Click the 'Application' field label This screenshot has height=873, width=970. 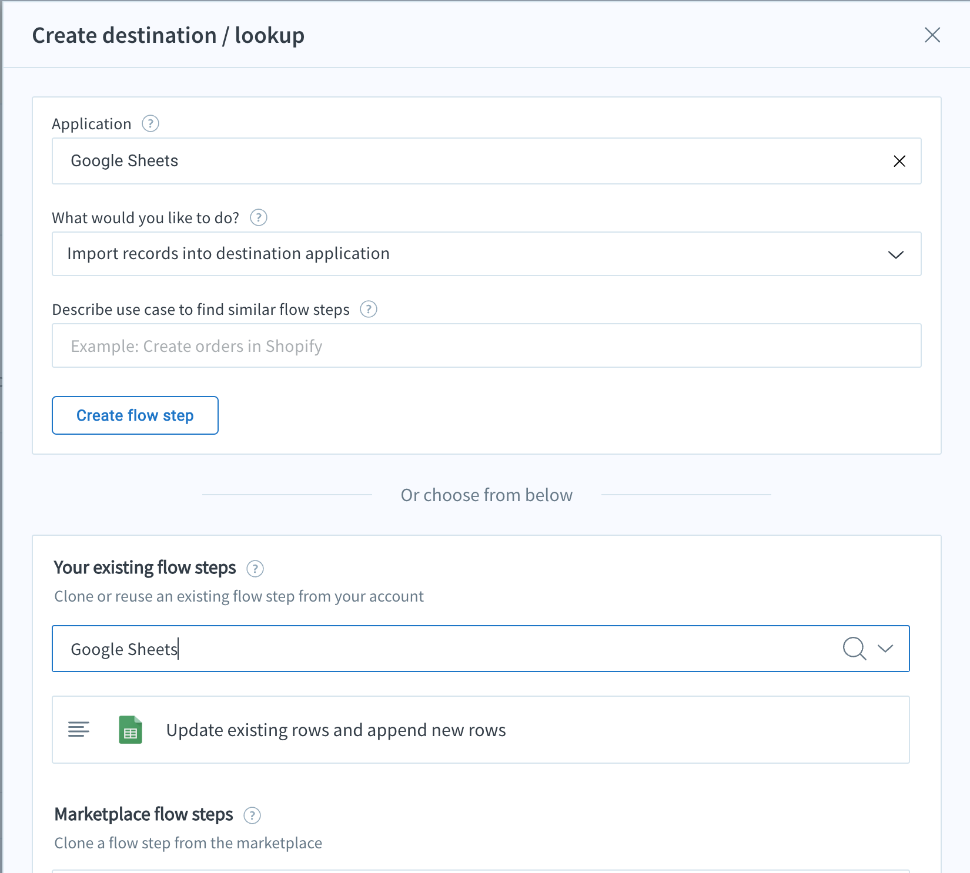point(92,124)
